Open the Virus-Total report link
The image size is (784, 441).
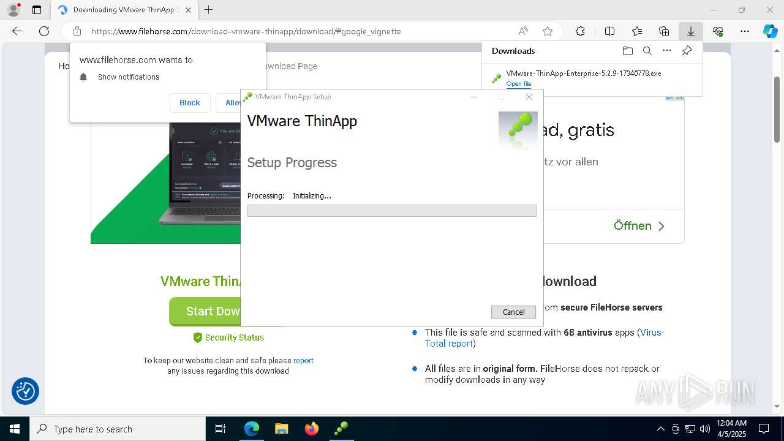tap(545, 338)
